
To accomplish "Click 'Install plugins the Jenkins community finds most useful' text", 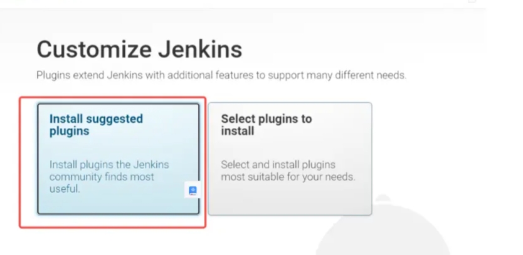I will [x=109, y=177].
